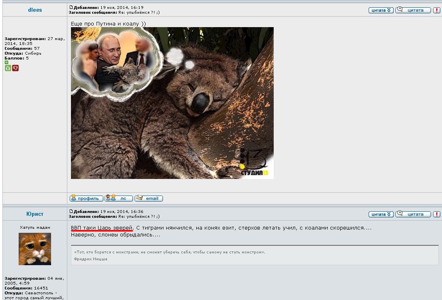Open the Юрист username link
This screenshot has height=300, width=442.
[35, 214]
